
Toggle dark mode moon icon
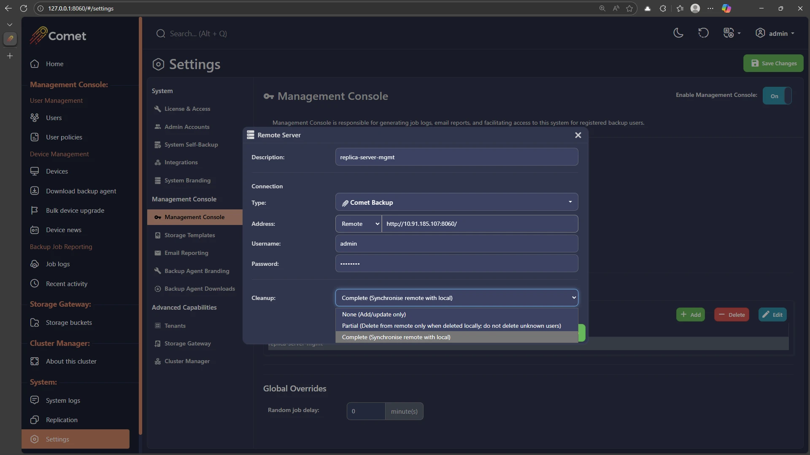(678, 33)
